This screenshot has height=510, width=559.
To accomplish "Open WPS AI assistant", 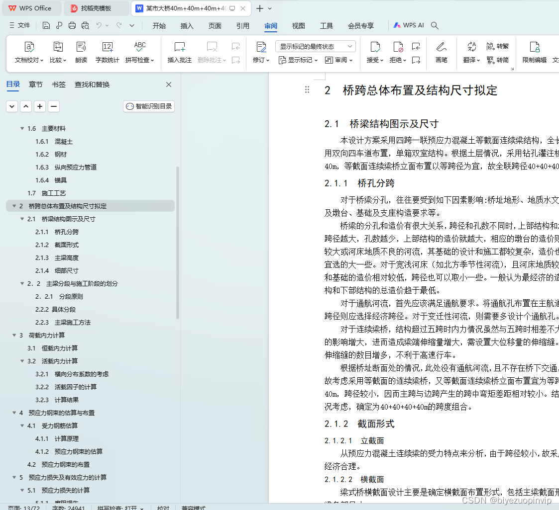I will pyautogui.click(x=409, y=25).
